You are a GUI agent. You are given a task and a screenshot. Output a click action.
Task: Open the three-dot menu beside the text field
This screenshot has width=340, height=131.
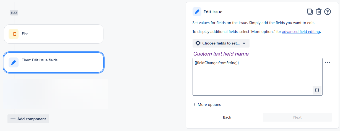[328, 62]
